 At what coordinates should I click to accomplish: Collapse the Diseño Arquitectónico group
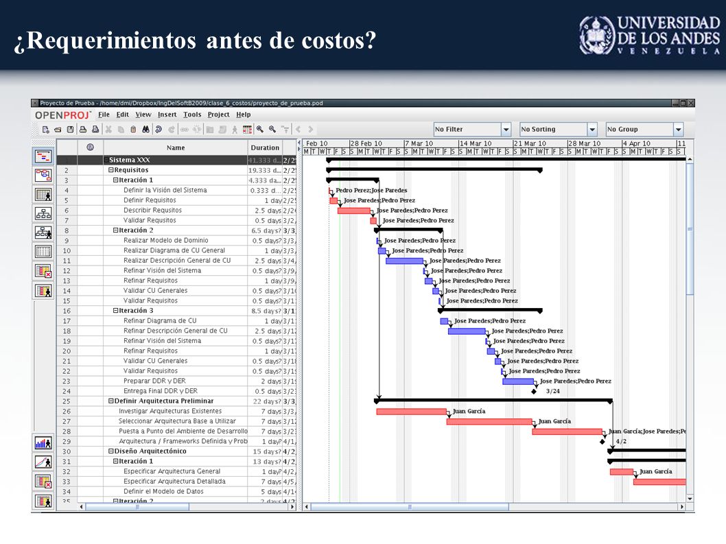coord(111,451)
